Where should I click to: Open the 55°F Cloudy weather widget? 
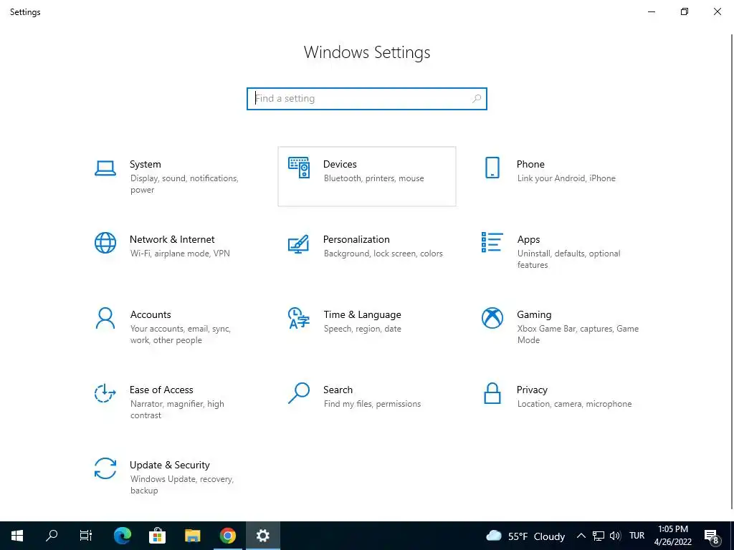pos(525,536)
